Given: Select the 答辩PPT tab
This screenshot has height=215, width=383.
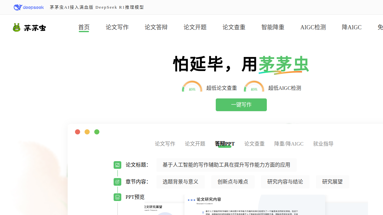Looking at the screenshot, I should (x=225, y=144).
